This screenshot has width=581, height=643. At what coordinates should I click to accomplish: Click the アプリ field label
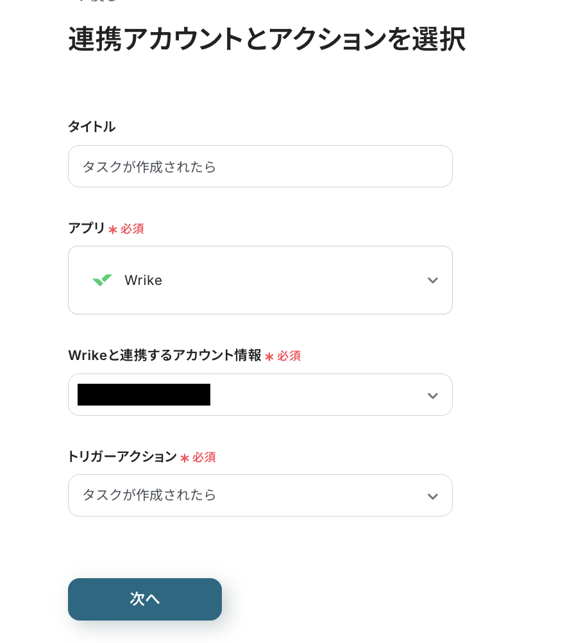(87, 228)
